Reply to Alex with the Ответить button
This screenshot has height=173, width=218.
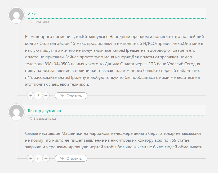click(x=71, y=96)
